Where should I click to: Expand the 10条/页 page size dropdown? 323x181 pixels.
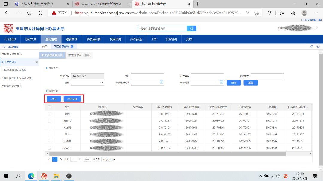(109, 160)
